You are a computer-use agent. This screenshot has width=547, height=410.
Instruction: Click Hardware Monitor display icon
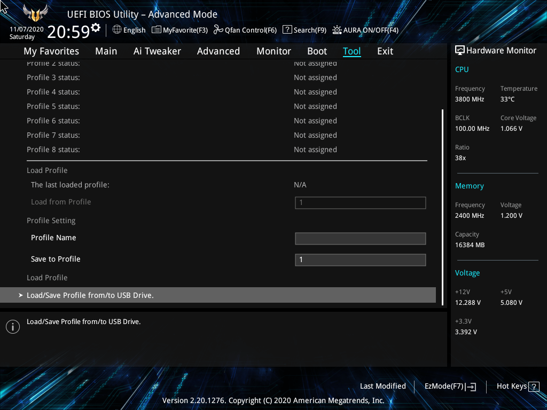[460, 51]
